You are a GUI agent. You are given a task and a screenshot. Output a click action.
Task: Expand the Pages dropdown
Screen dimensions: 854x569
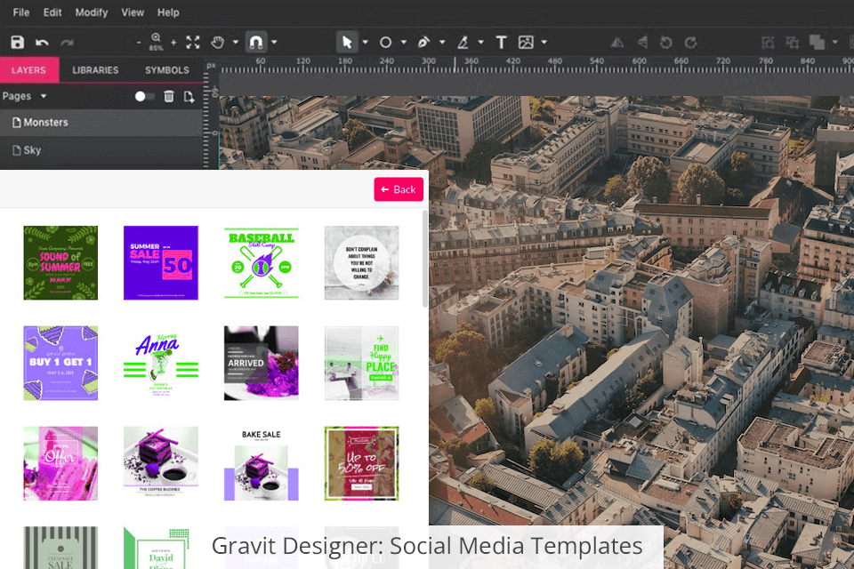[44, 96]
